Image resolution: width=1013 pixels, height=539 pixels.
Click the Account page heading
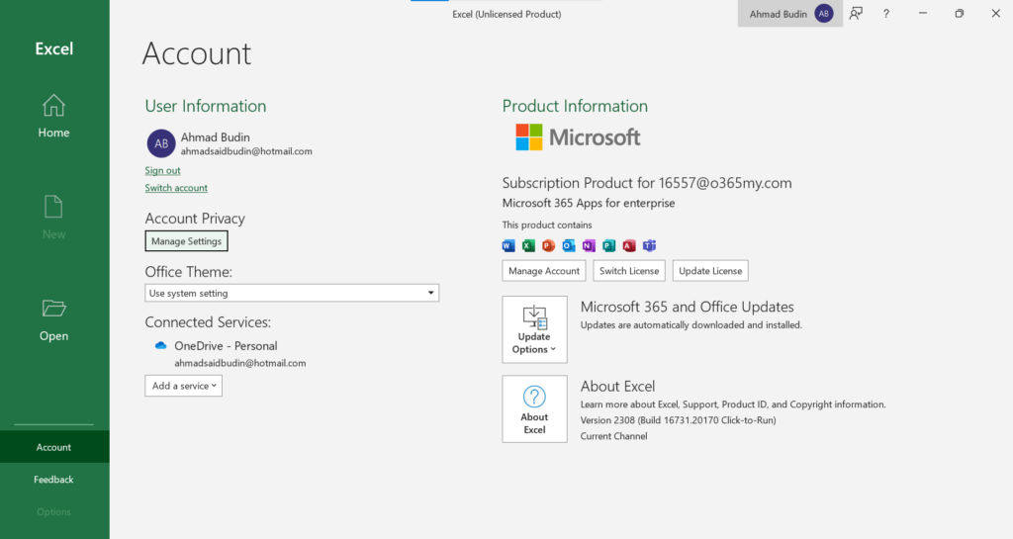pyautogui.click(x=197, y=53)
